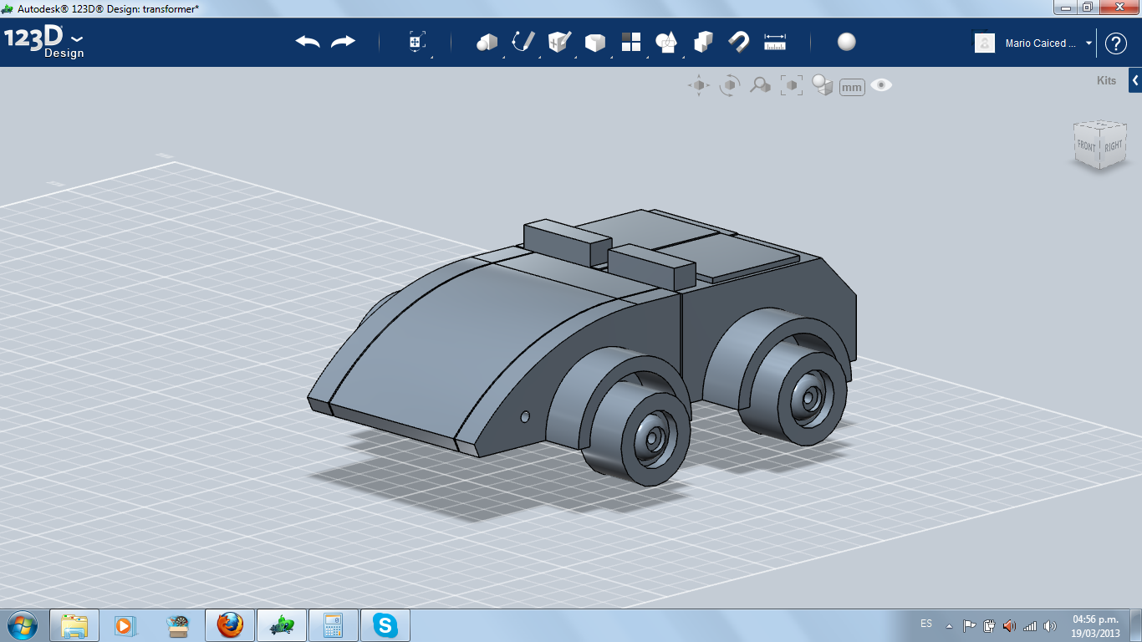The width and height of the screenshot is (1142, 642).
Task: Select the Pan navigation tool
Action: pos(699,85)
